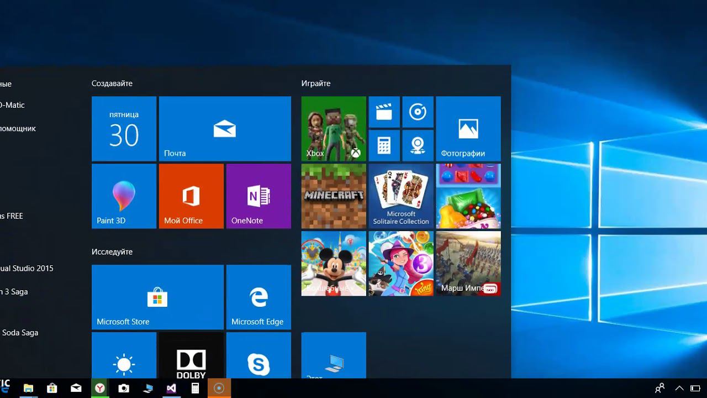Open Microsoft Store from the taskbar
This screenshot has width=707, height=398.
[52, 388]
